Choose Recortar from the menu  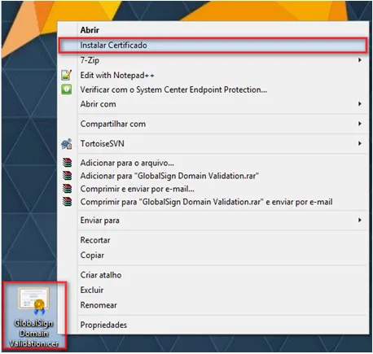coord(213,240)
